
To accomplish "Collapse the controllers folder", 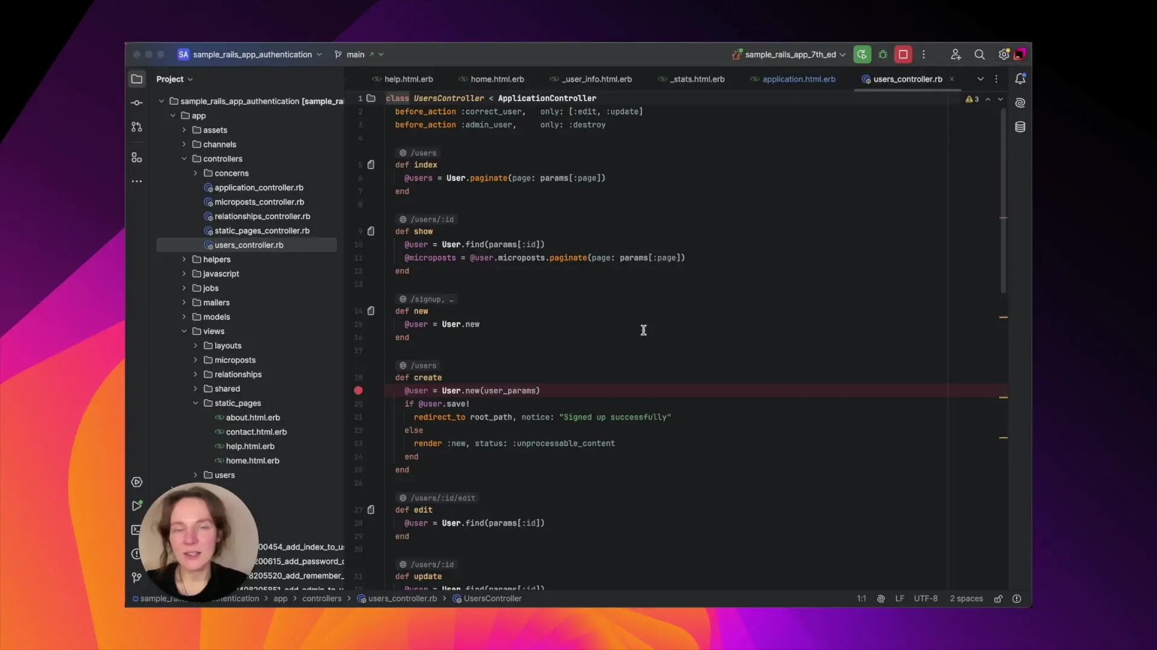I will tap(184, 159).
